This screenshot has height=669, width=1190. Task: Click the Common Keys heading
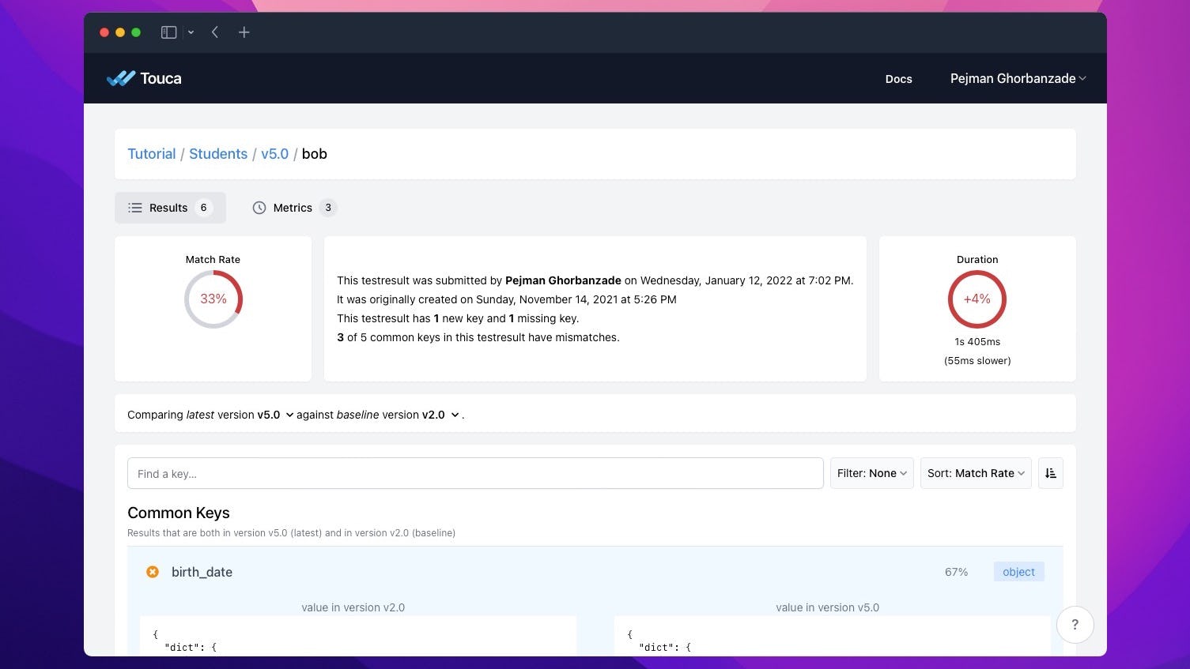click(179, 513)
